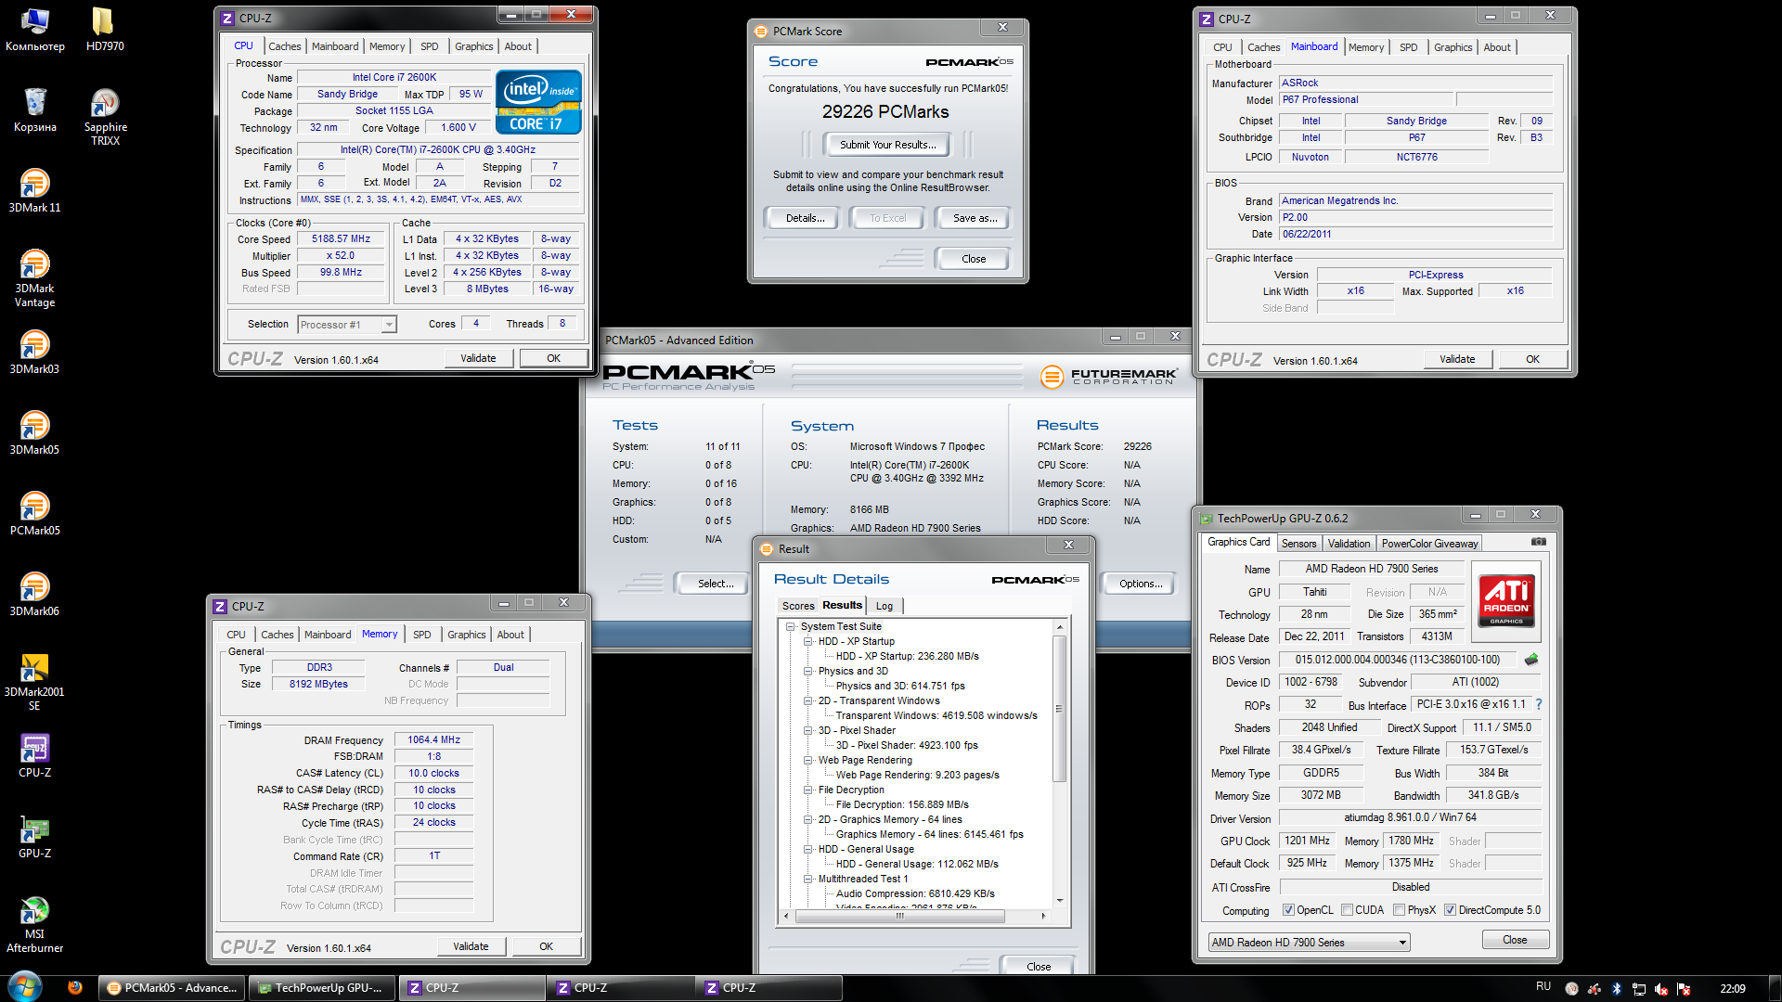The height and width of the screenshot is (1002, 1782).
Task: Open the PowerColor Giveaway tab in GPU-Z
Action: click(1429, 544)
